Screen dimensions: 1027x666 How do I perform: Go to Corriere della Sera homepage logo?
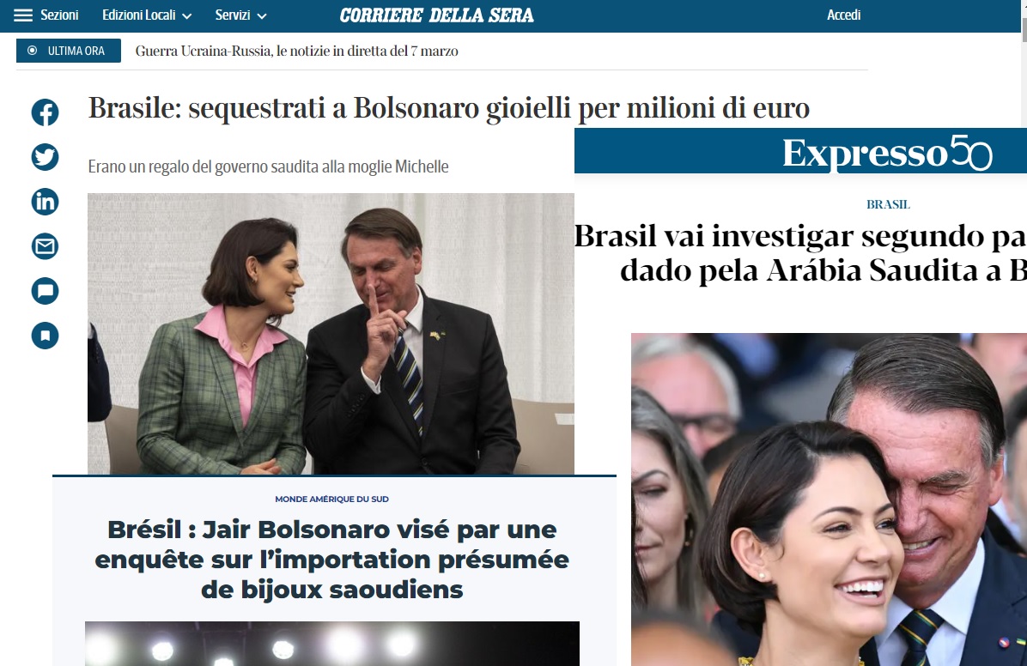[437, 15]
